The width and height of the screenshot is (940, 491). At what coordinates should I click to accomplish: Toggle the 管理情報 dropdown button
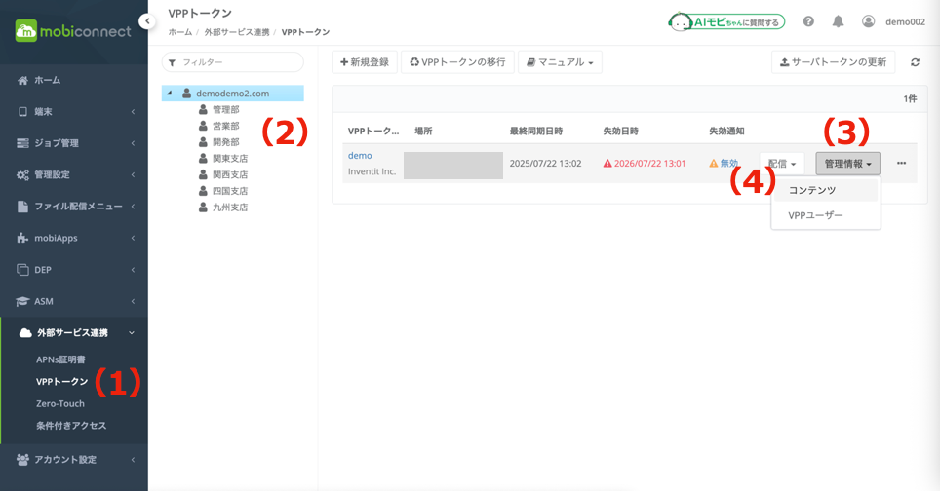click(x=847, y=164)
